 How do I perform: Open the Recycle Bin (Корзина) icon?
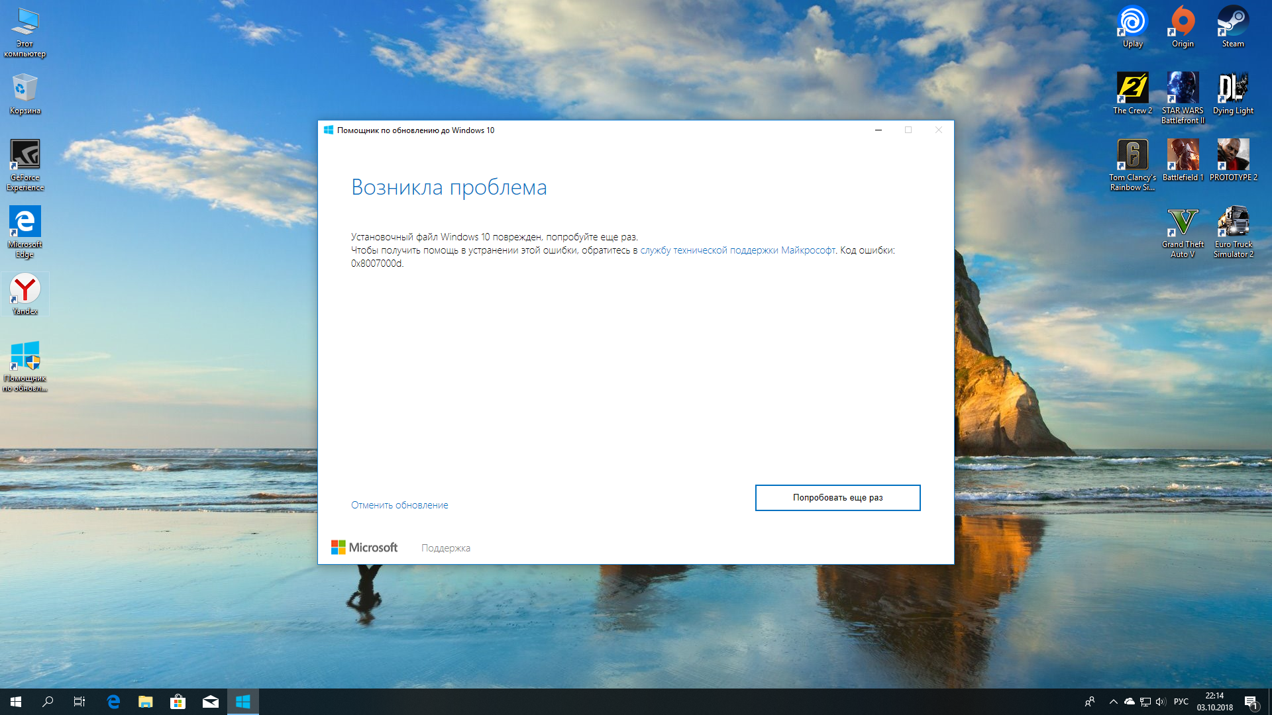[25, 93]
